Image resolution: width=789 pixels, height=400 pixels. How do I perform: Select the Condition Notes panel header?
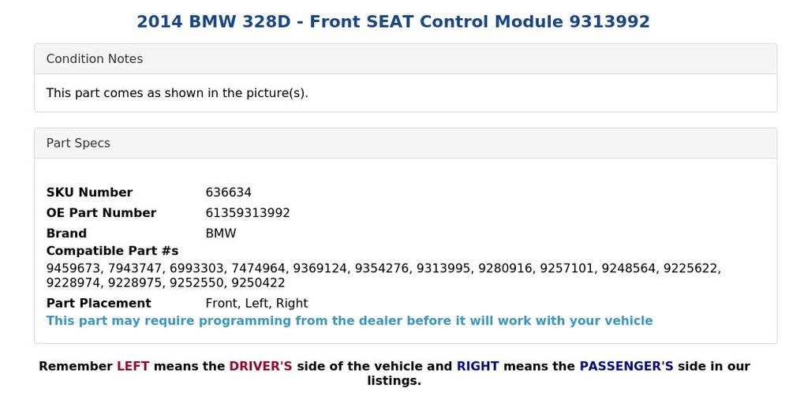95,59
